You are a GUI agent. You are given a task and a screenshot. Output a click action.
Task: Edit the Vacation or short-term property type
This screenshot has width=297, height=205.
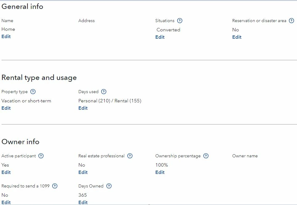pyautogui.click(x=6, y=108)
